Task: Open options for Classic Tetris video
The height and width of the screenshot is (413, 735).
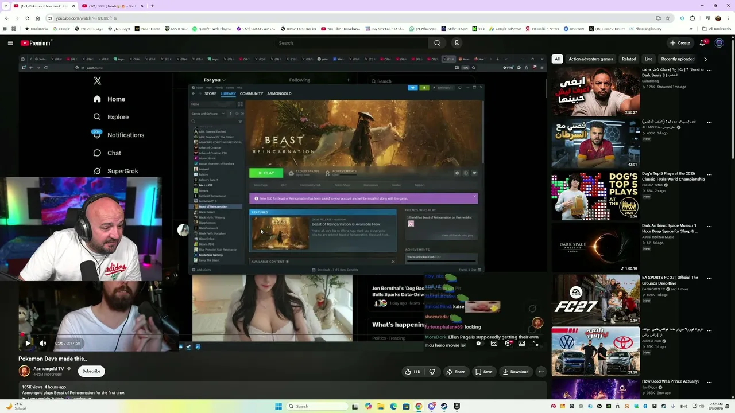Action: (709, 174)
